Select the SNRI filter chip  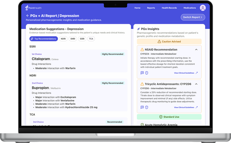click(73, 39)
